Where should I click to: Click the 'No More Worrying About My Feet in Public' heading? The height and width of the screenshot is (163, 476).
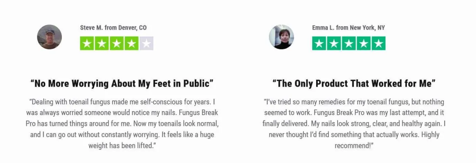coord(122,84)
